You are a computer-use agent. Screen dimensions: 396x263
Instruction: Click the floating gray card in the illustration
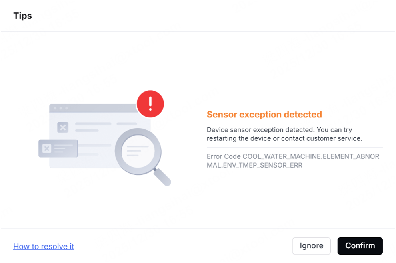pyautogui.click(x=58, y=148)
